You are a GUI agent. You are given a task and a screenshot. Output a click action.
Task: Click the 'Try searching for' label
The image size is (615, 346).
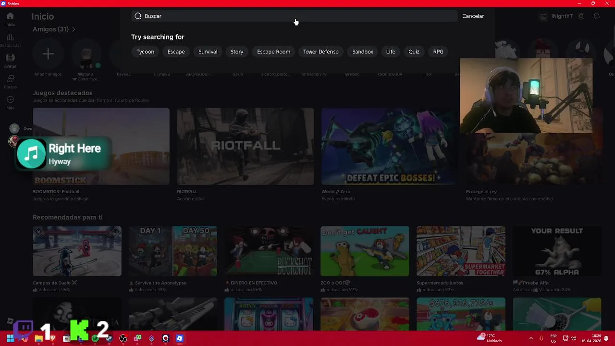tap(158, 37)
